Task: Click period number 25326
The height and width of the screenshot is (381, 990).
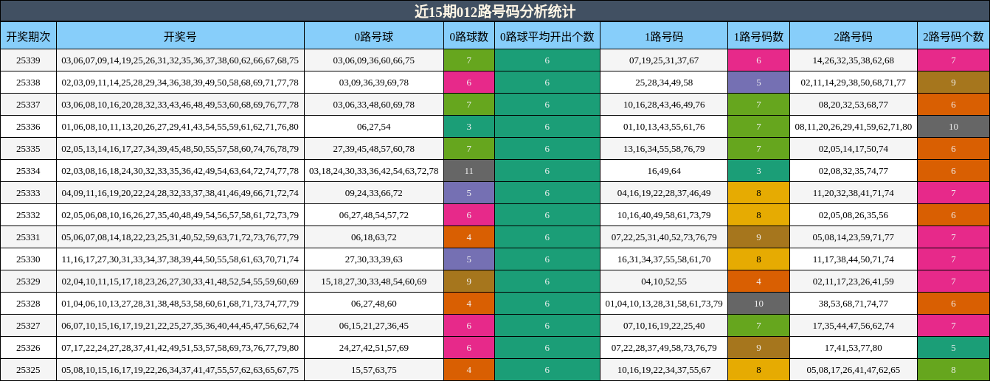Action: [x=28, y=348]
